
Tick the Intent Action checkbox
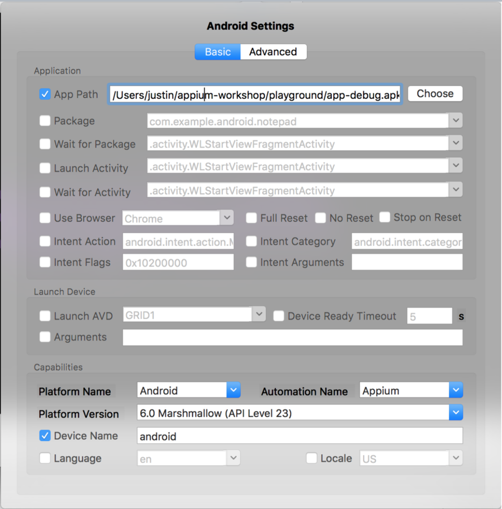[x=45, y=241]
